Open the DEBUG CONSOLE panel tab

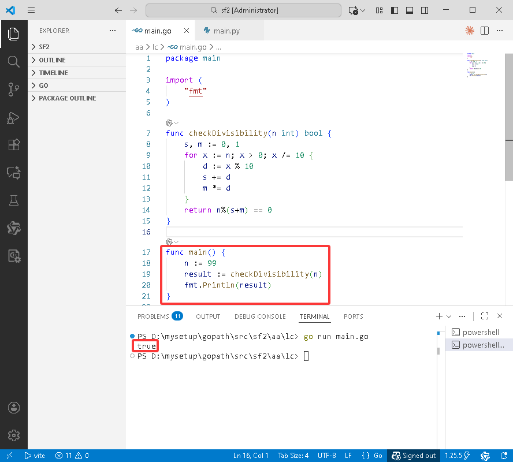point(260,316)
